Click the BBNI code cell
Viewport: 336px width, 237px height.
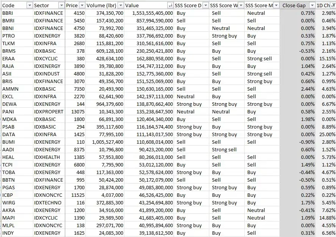tap(17, 28)
